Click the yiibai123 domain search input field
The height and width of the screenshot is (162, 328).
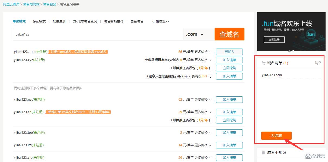(98, 34)
